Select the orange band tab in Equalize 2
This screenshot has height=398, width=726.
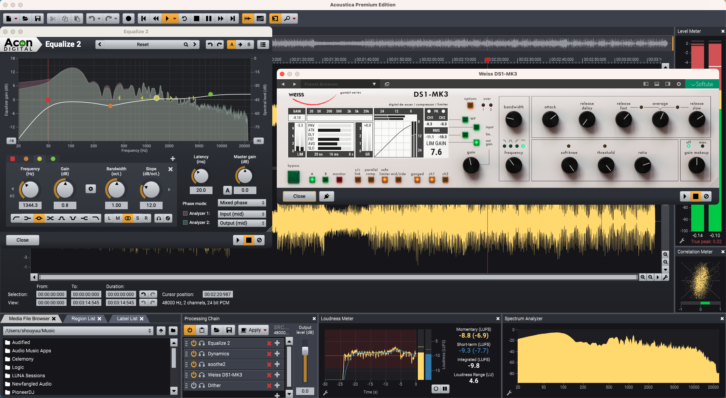pos(26,159)
